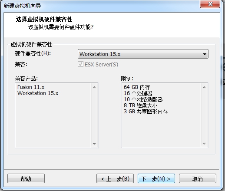Click the dropdown arrow of hardware compatibility
Screen dimensions: 225x191
click(x=205, y=54)
